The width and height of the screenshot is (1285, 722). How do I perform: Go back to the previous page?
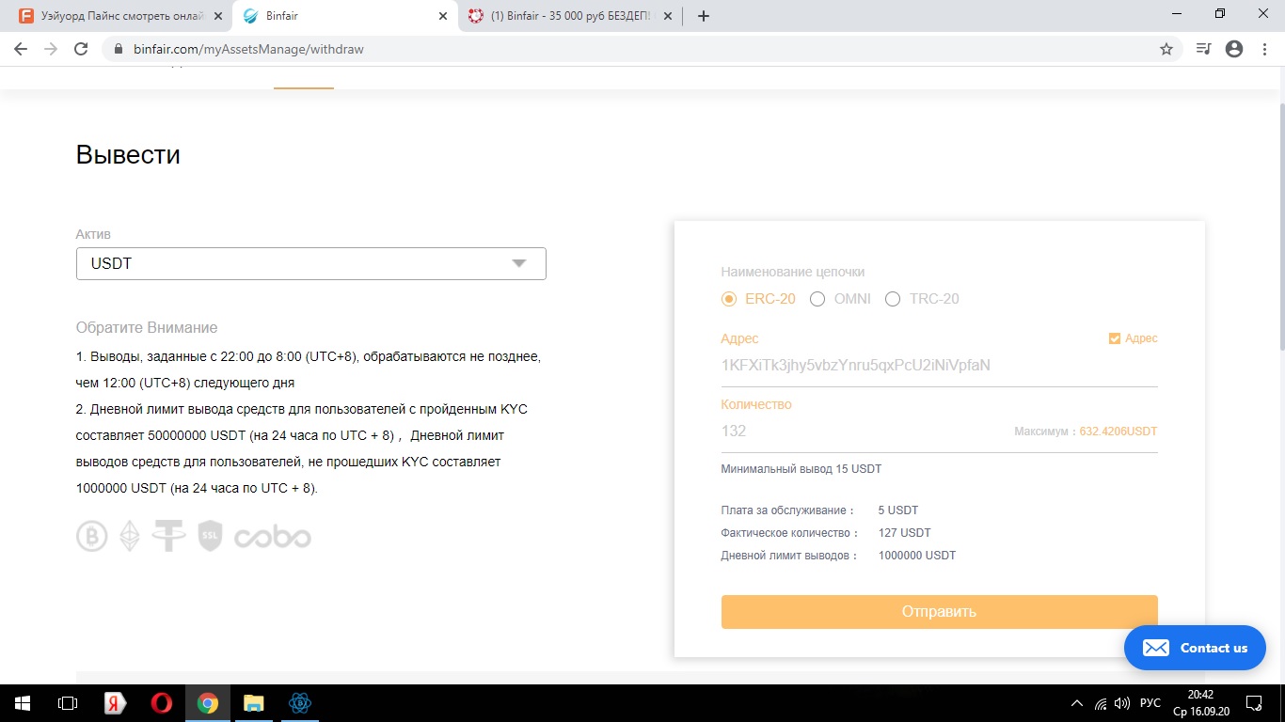coord(21,49)
